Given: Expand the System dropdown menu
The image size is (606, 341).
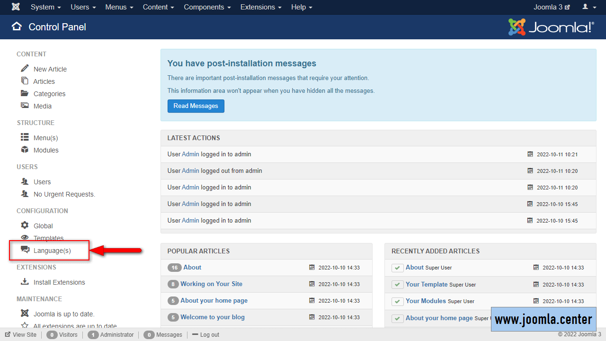Looking at the screenshot, I should pyautogui.click(x=45, y=7).
